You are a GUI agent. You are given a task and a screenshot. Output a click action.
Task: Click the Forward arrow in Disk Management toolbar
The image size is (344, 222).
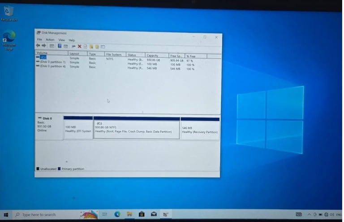coord(44,45)
